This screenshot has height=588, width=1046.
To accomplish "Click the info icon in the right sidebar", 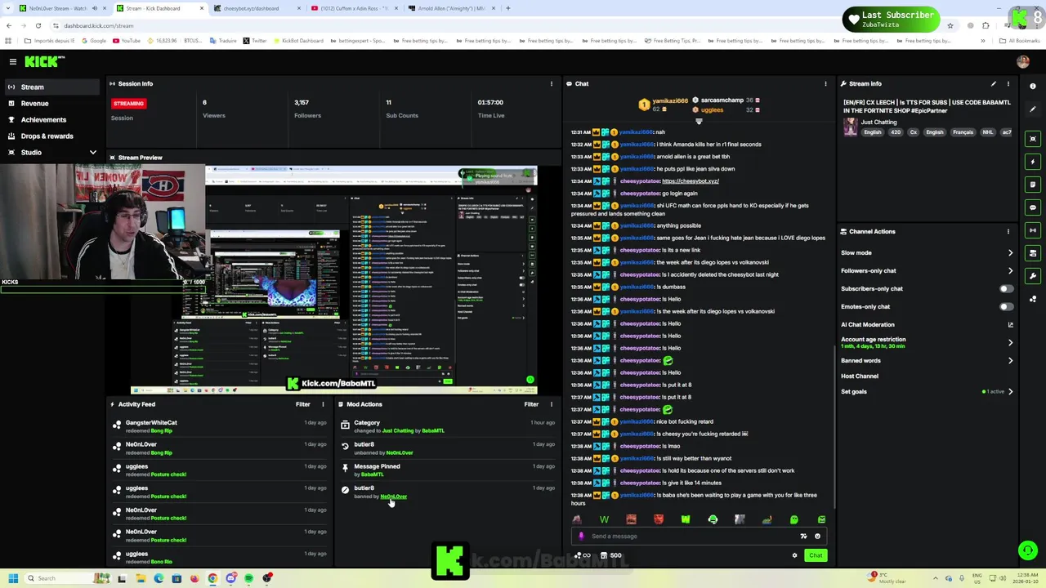I will [x=1033, y=86].
